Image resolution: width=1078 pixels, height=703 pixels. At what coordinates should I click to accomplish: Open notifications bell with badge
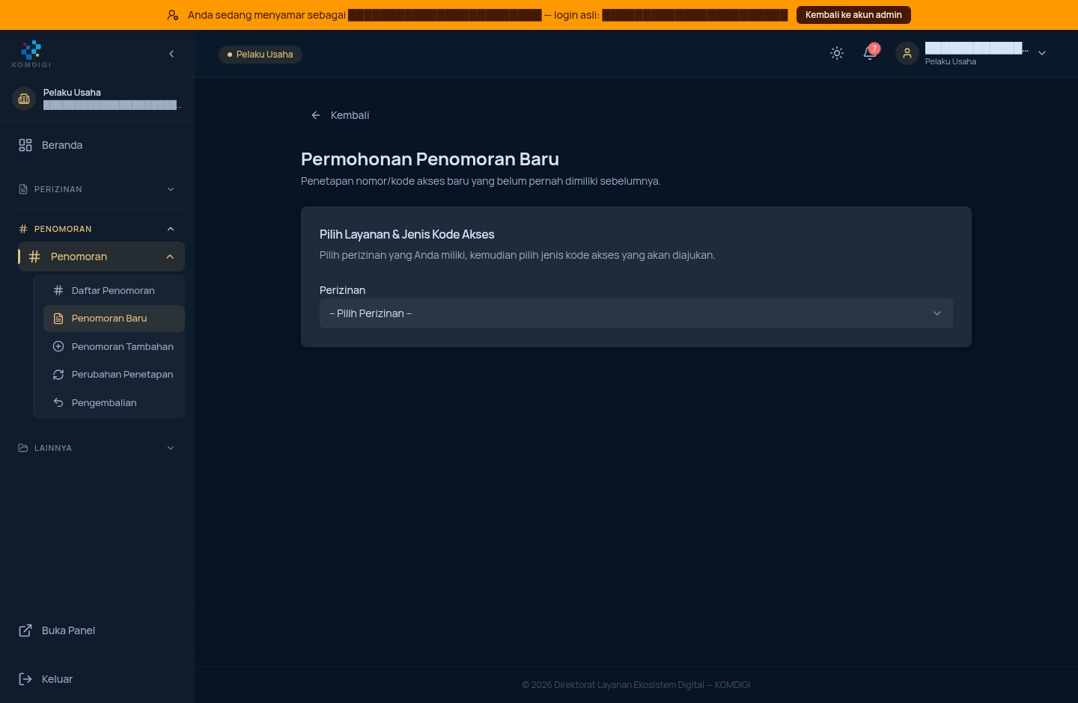(870, 53)
